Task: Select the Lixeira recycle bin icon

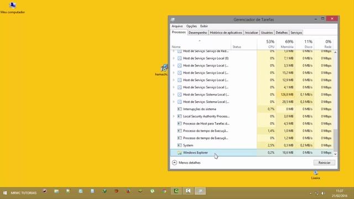Action: click(x=316, y=175)
